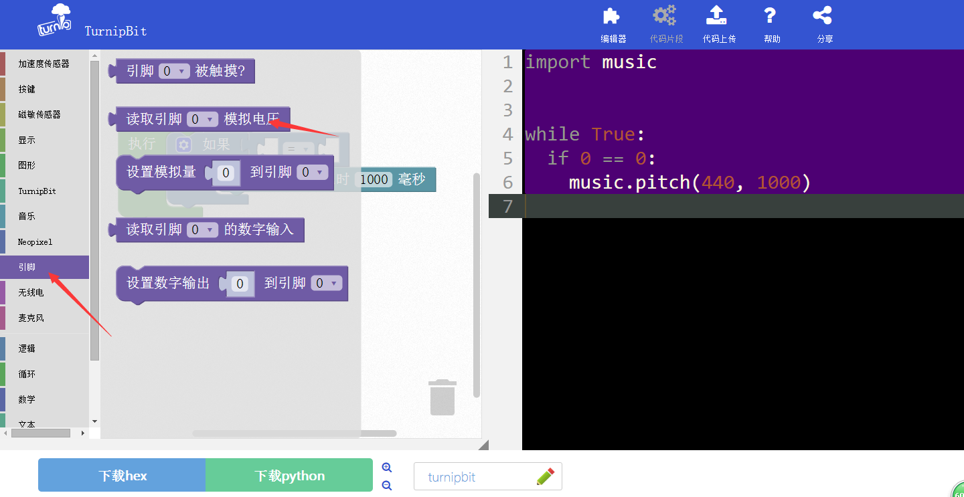Pick the 引脚 被触摸 block
Screen dimensions: 964x497
click(181, 71)
